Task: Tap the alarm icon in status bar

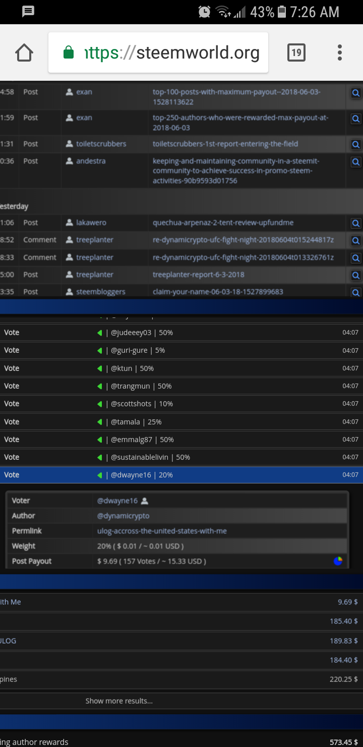Action: click(x=204, y=12)
